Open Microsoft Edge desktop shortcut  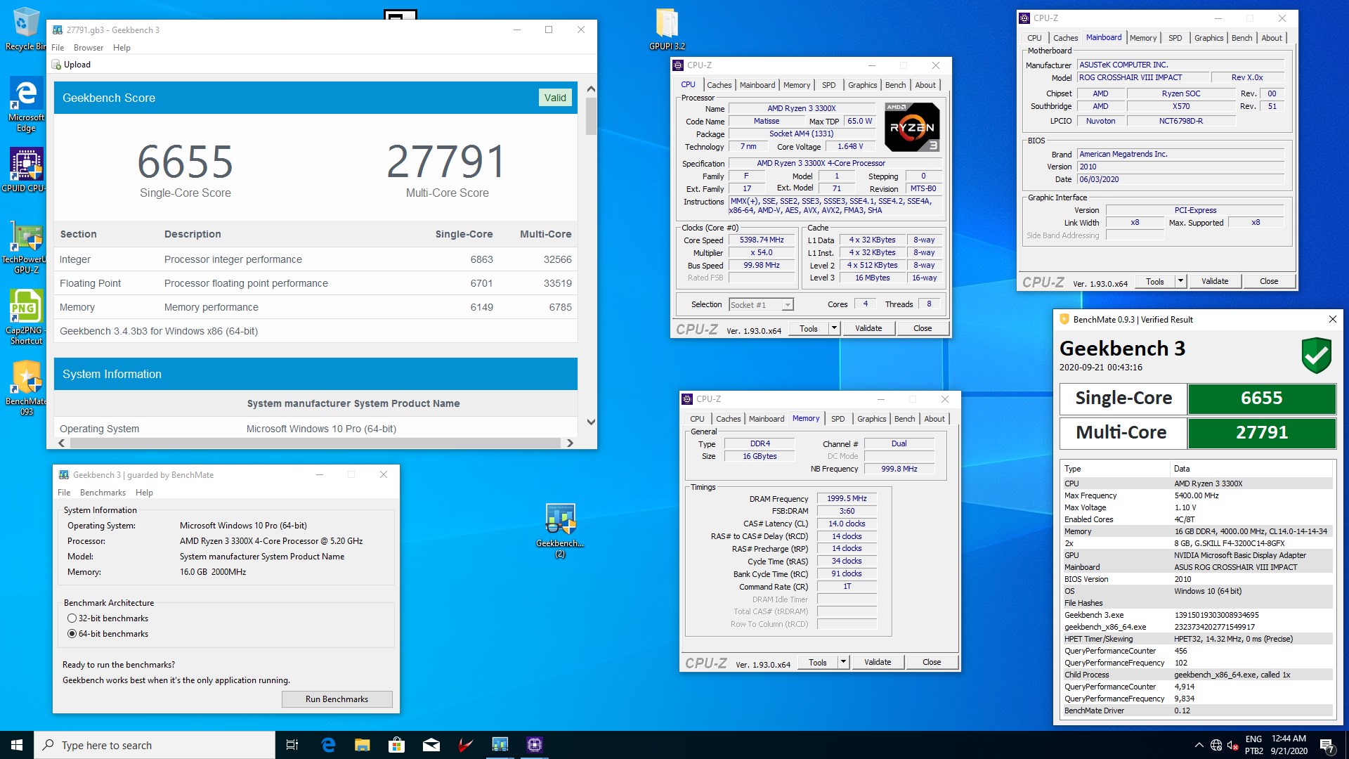[x=26, y=104]
